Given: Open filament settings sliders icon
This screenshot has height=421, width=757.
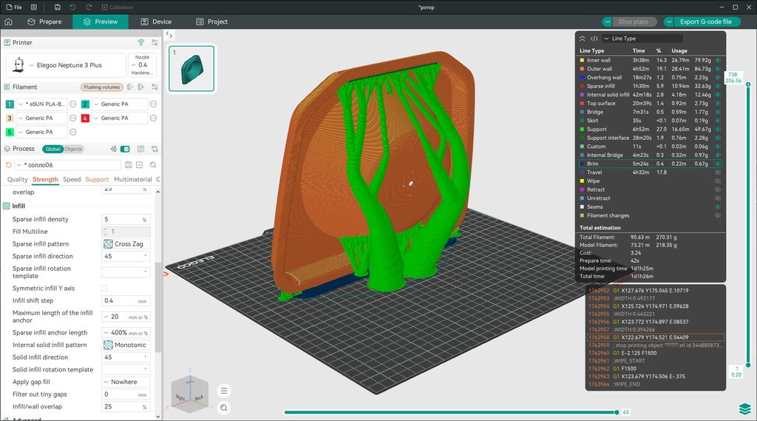Looking at the screenshot, I should (155, 87).
